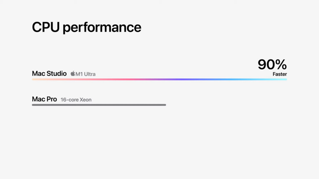Select the "16-core Xeon" text
Image resolution: width=319 pixels, height=179 pixels.
coord(76,100)
